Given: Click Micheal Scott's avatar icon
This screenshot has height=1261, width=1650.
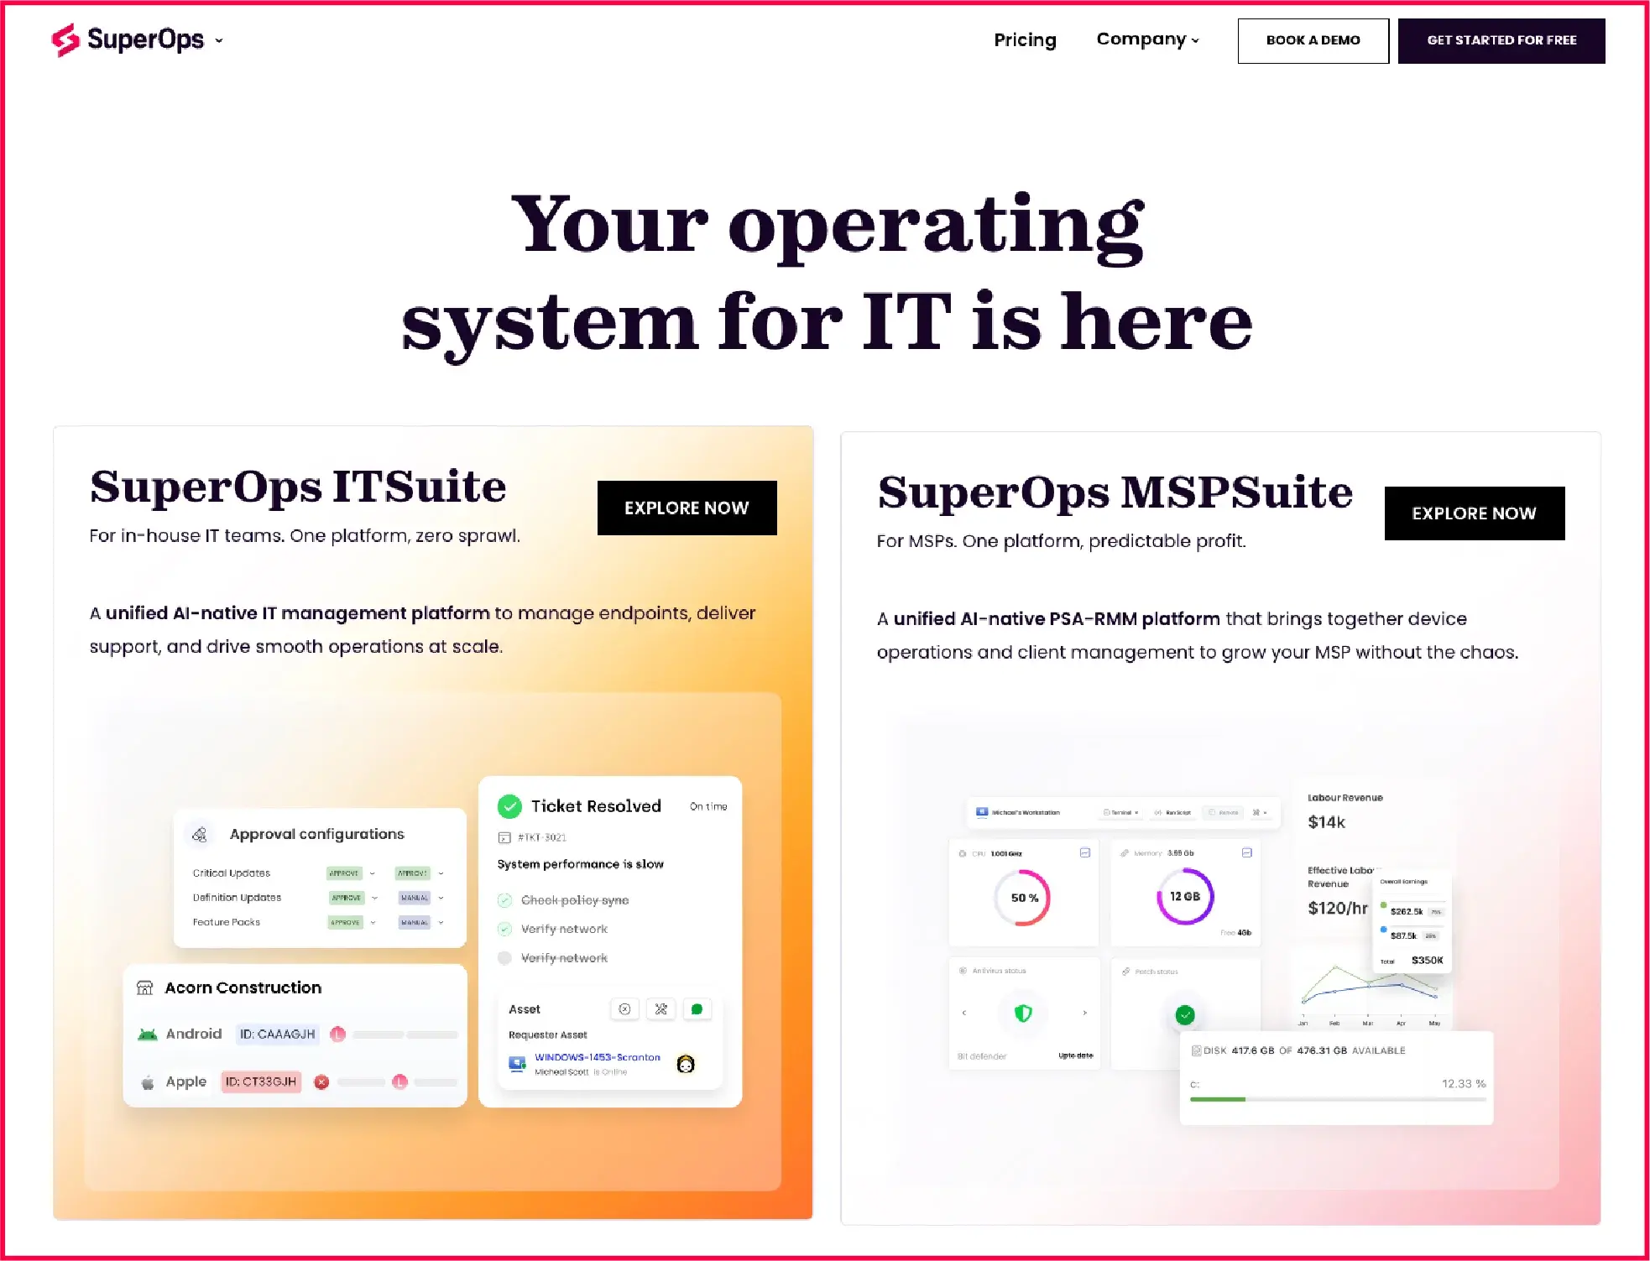Looking at the screenshot, I should pyautogui.click(x=686, y=1064).
